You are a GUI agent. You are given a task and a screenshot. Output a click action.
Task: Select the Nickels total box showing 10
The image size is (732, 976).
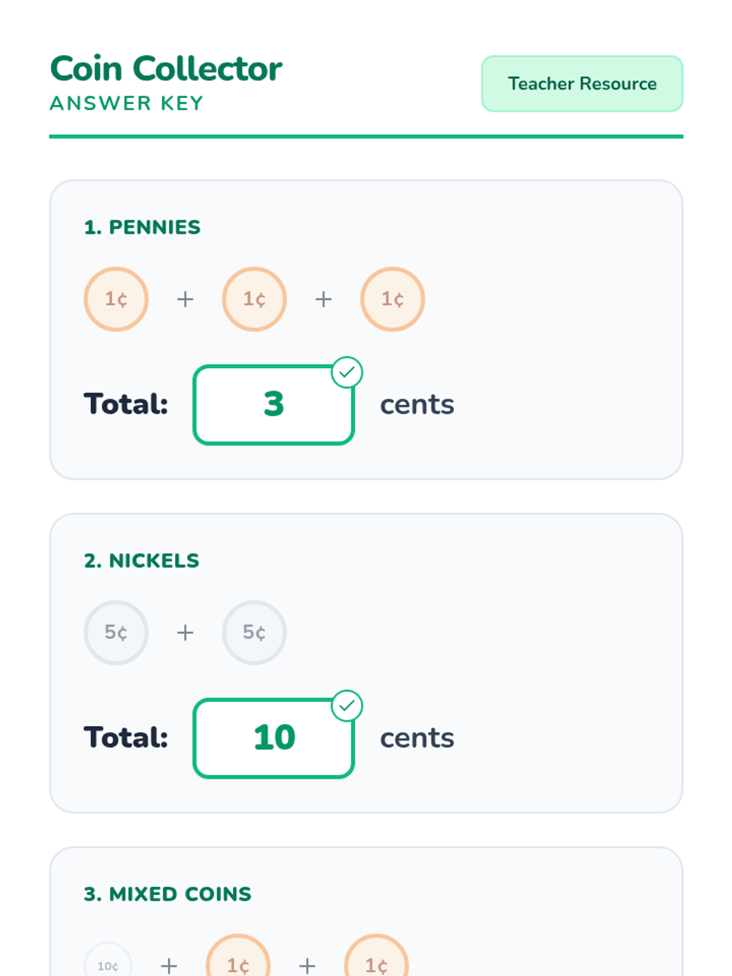(274, 738)
